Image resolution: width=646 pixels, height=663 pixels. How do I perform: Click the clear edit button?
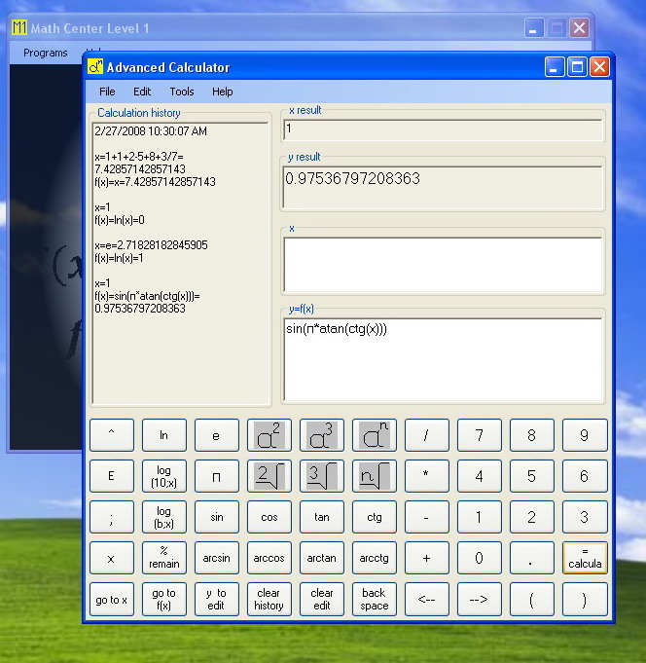click(321, 599)
